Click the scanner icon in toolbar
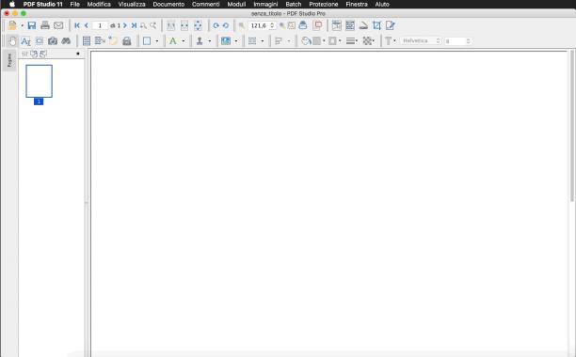The width and height of the screenshot is (576, 357). pos(363,25)
